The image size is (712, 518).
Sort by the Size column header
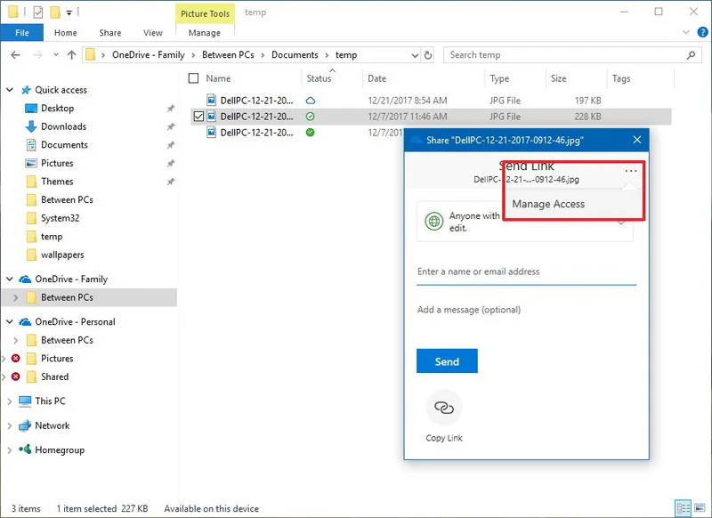pos(576,78)
